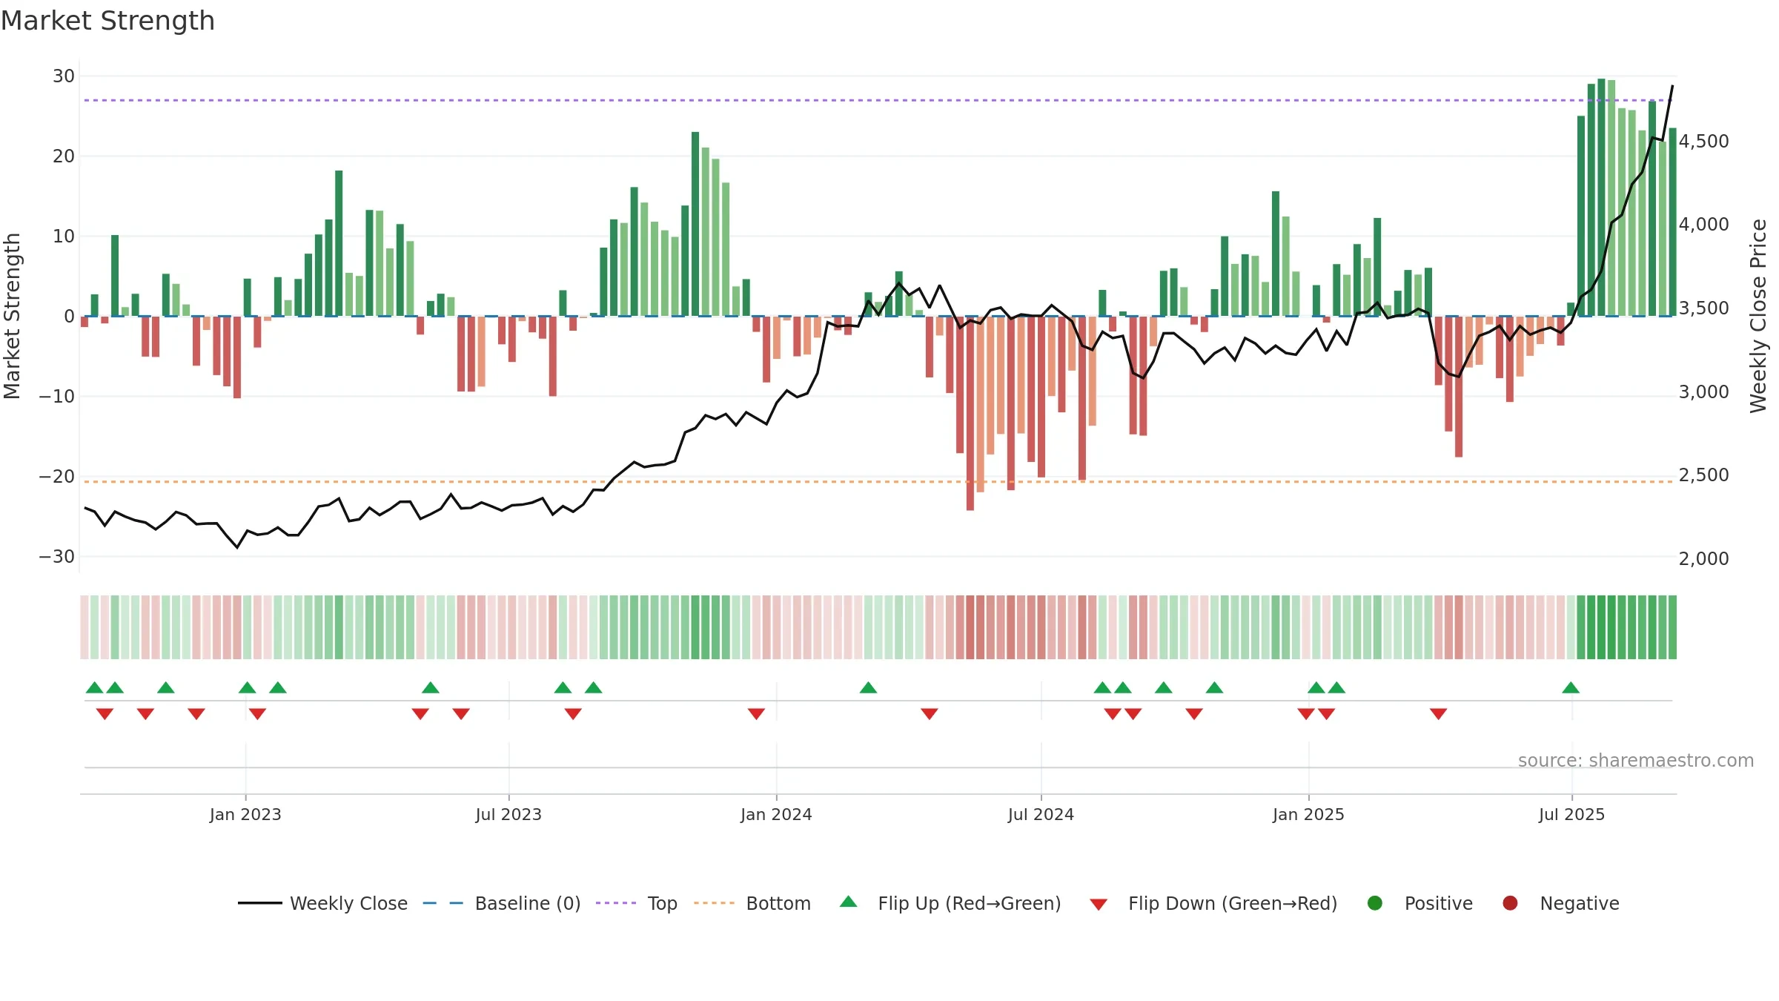This screenshot has height=1001, width=1779.
Task: Toggle Flip Up (Red→Green) legend entry
Action: click(950, 903)
